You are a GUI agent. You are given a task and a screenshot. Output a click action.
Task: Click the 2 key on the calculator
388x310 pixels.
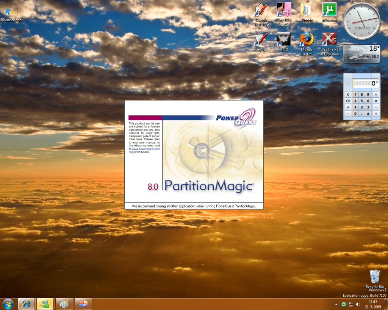pos(362,107)
